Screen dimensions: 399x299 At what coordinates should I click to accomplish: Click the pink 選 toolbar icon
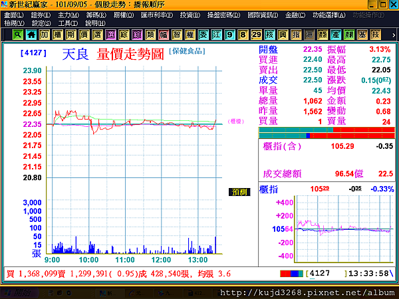coord(110,35)
